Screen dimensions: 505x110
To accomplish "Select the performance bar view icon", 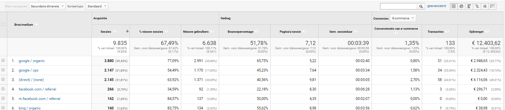I will click(x=469, y=6).
